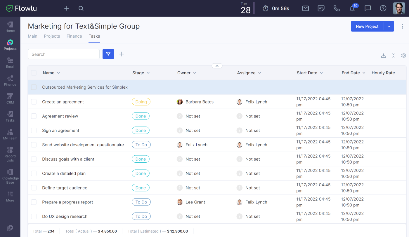Go to Home in sidebar
Viewport: 409px width, 237px height.
pos(10,27)
